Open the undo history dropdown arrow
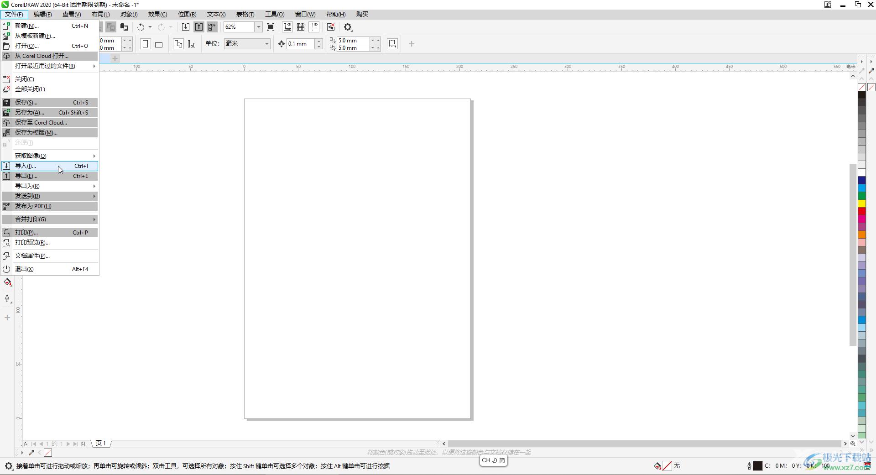 point(150,27)
